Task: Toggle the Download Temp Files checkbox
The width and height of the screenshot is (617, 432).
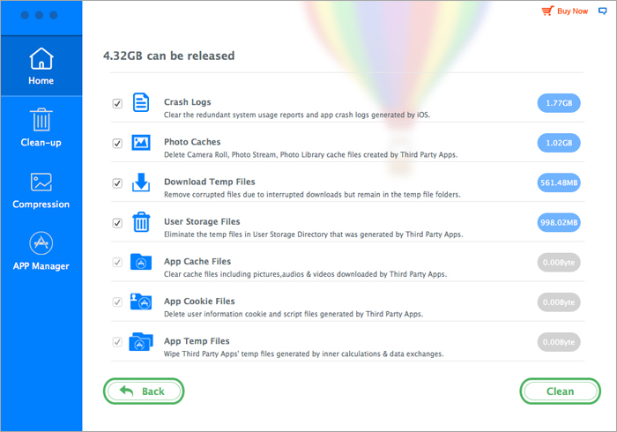Action: point(117,183)
